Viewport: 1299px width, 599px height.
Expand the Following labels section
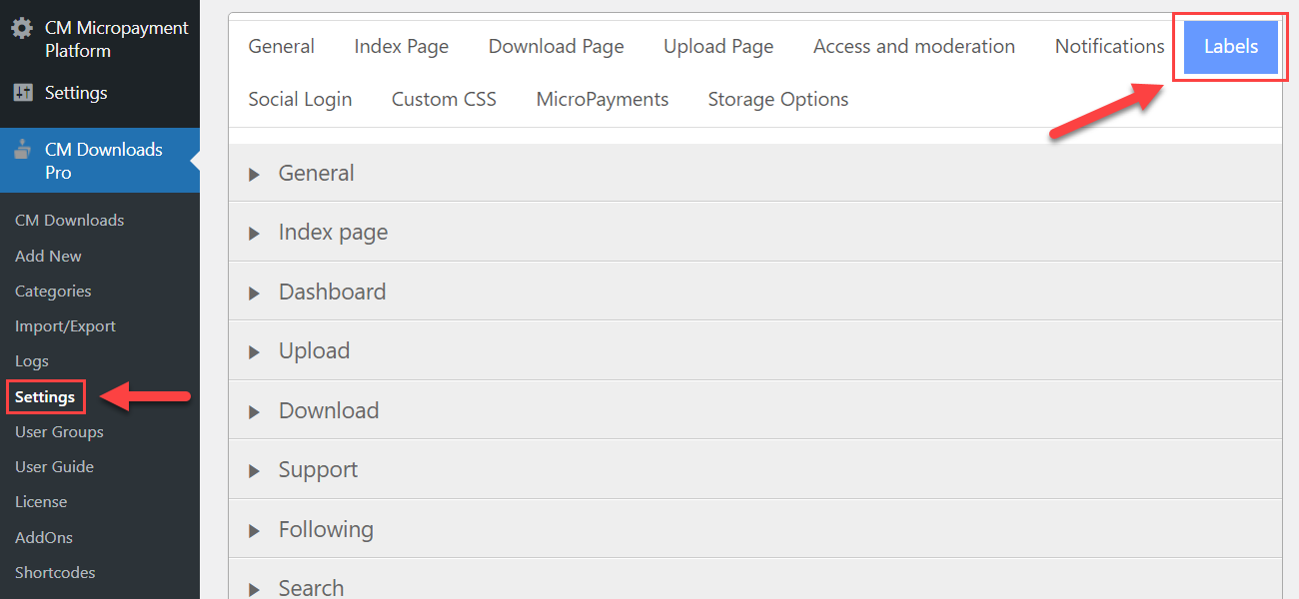pyautogui.click(x=754, y=529)
